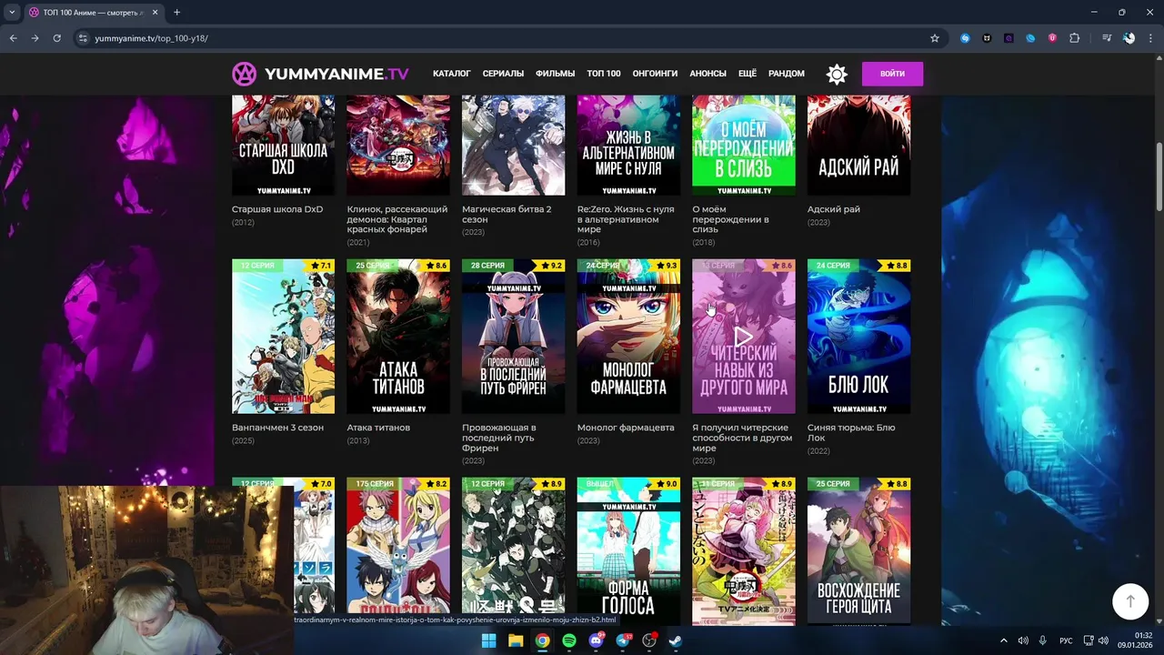Click the pink shield extension icon

tap(1053, 38)
